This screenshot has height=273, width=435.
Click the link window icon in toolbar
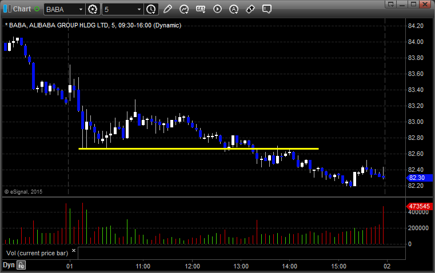coord(250,9)
